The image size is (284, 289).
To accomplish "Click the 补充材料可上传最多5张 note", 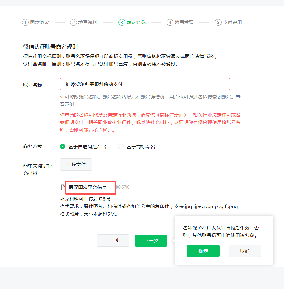I will pos(85,199).
